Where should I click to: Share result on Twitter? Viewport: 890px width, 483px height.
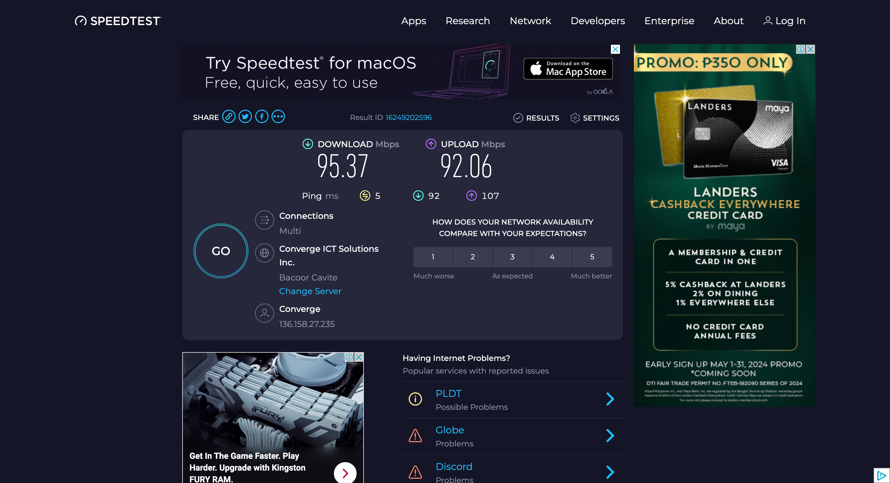pos(245,117)
